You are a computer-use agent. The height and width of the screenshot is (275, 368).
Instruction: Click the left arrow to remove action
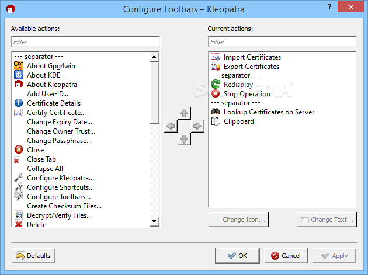click(171, 126)
